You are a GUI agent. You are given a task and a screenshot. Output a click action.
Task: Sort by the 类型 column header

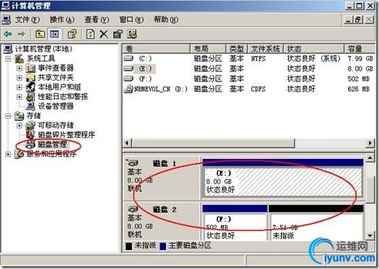click(x=237, y=49)
